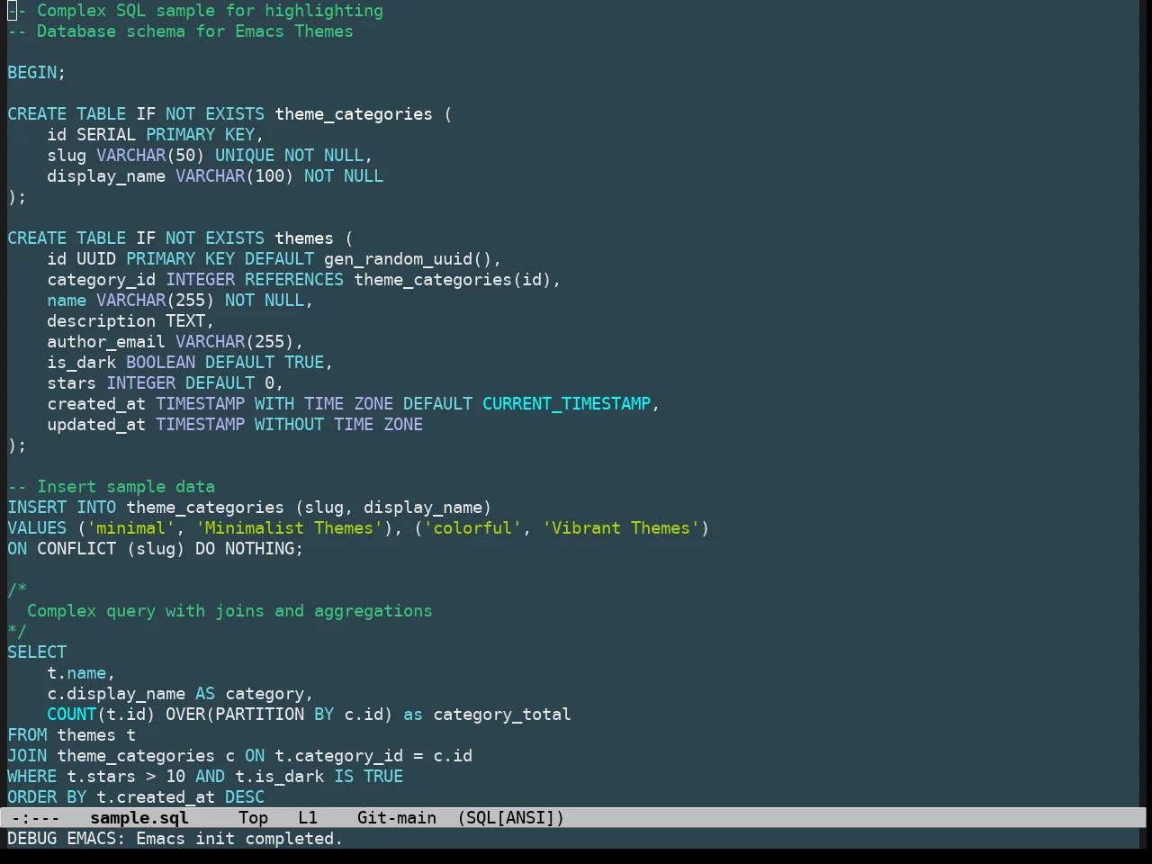1152x864 pixels.
Task: Click the 'Complex query with joins' comment
Action: click(229, 611)
